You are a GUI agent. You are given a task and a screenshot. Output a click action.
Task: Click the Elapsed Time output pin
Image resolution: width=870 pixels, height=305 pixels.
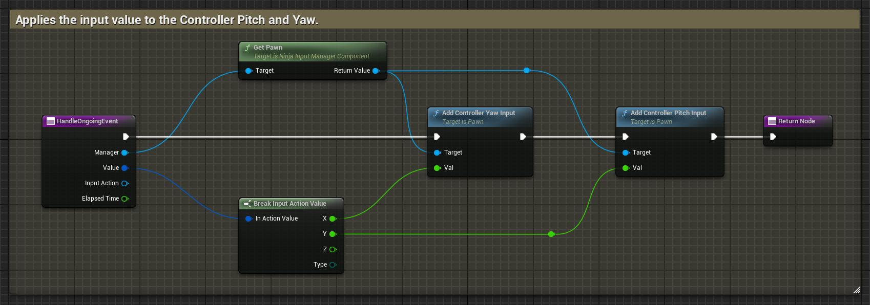point(125,199)
